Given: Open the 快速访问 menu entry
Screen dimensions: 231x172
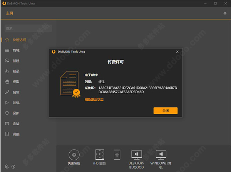Looking at the screenshot, I should pos(19,40).
